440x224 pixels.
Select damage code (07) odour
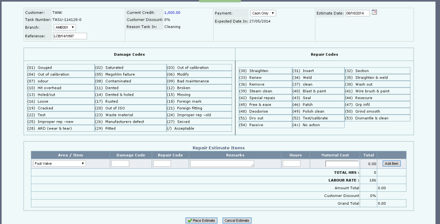[x=61, y=81]
